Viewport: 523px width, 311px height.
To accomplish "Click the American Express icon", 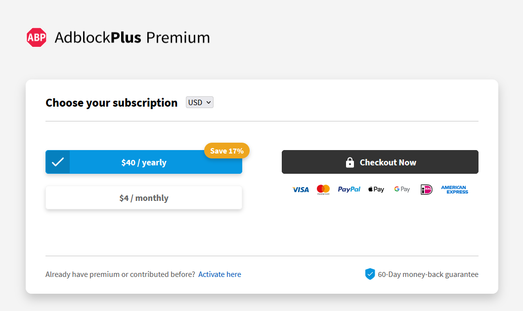I will tap(455, 190).
